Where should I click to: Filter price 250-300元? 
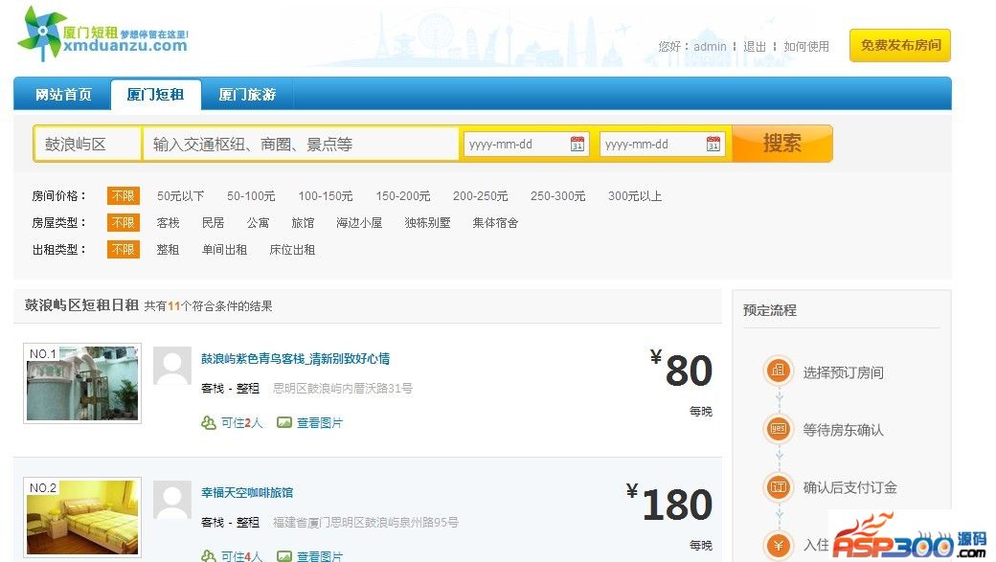click(x=557, y=196)
